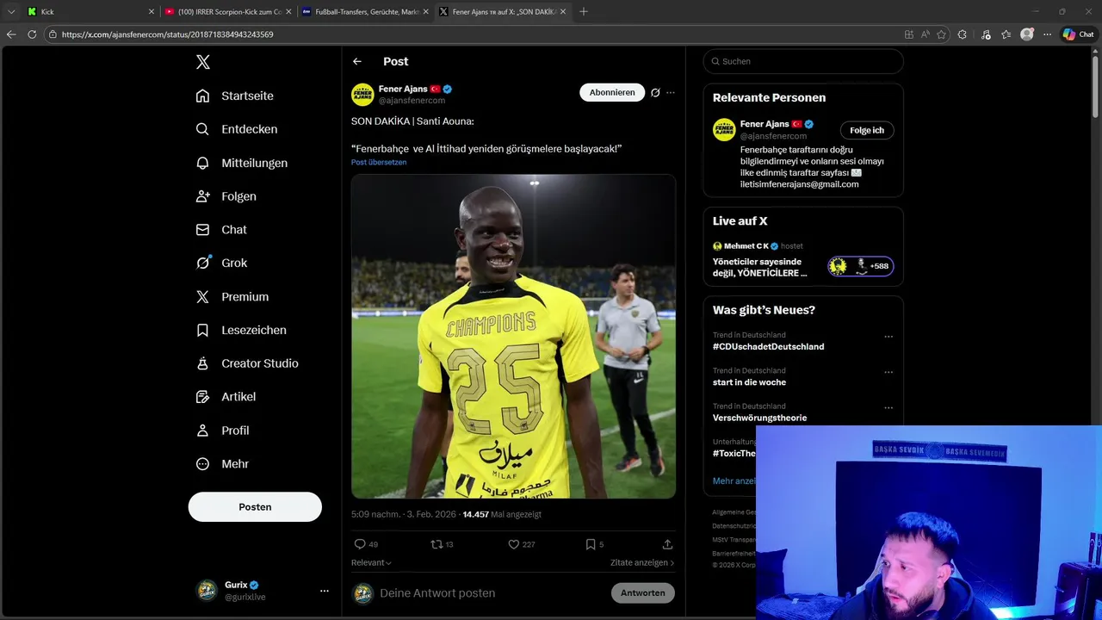Open the browser settings three-dot menu
The image size is (1102, 620).
(1047, 34)
